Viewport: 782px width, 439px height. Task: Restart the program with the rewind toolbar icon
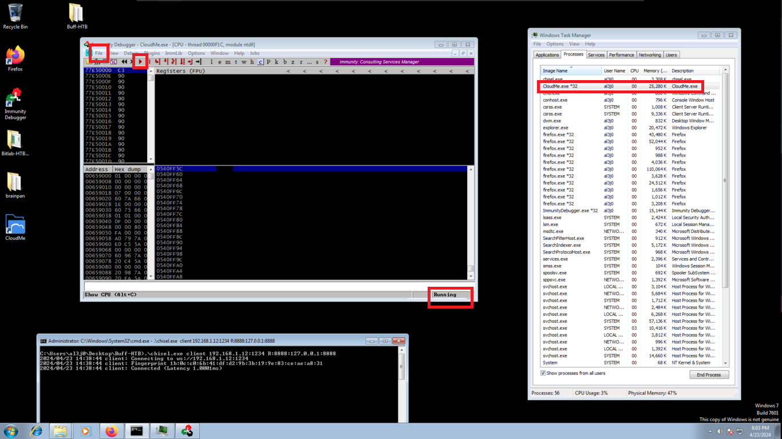point(124,62)
